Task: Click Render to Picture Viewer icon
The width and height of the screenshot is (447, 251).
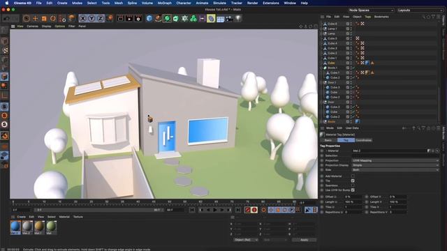Action: (129, 19)
